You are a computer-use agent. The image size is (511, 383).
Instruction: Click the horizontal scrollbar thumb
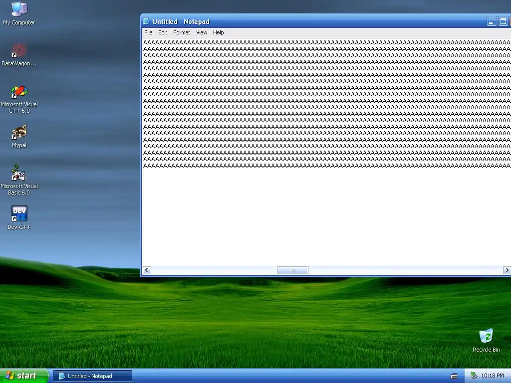click(292, 270)
